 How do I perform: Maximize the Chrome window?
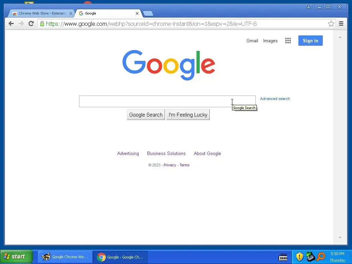pyautogui.click(x=328, y=7)
